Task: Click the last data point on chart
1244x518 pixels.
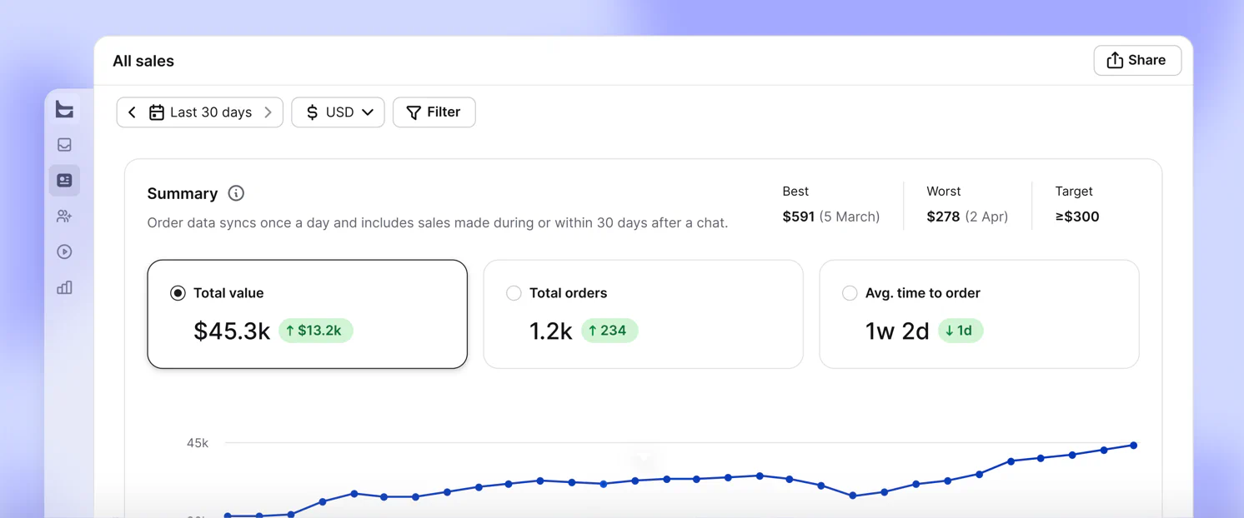Action: [x=1134, y=446]
